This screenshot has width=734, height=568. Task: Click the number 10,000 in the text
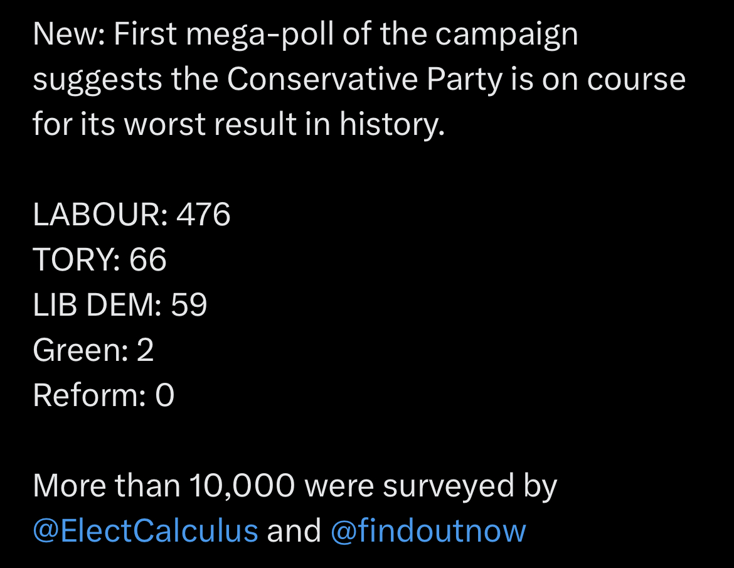click(243, 486)
